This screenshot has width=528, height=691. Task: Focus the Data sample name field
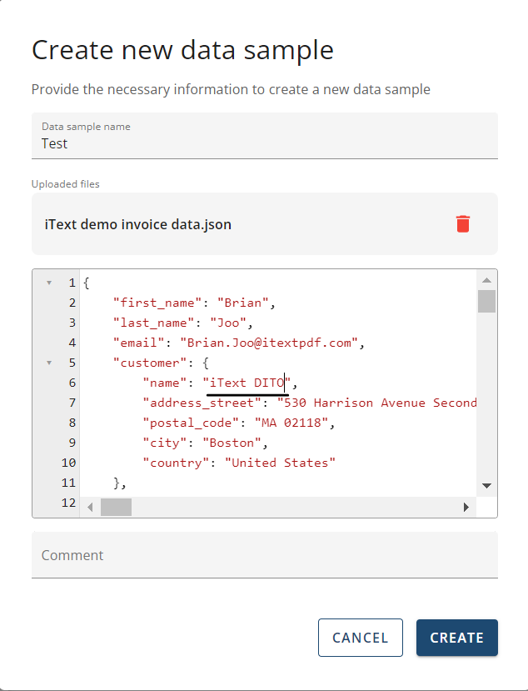click(264, 143)
